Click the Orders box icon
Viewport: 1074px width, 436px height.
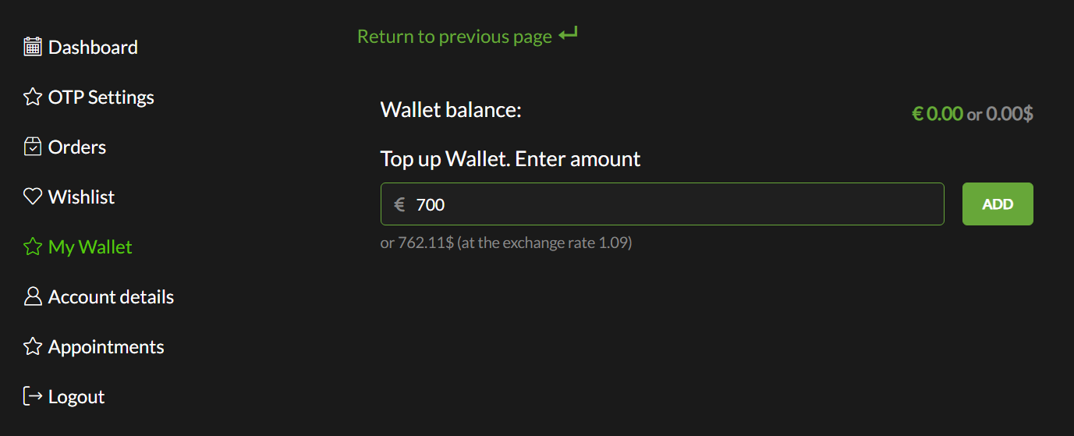pyautogui.click(x=32, y=147)
